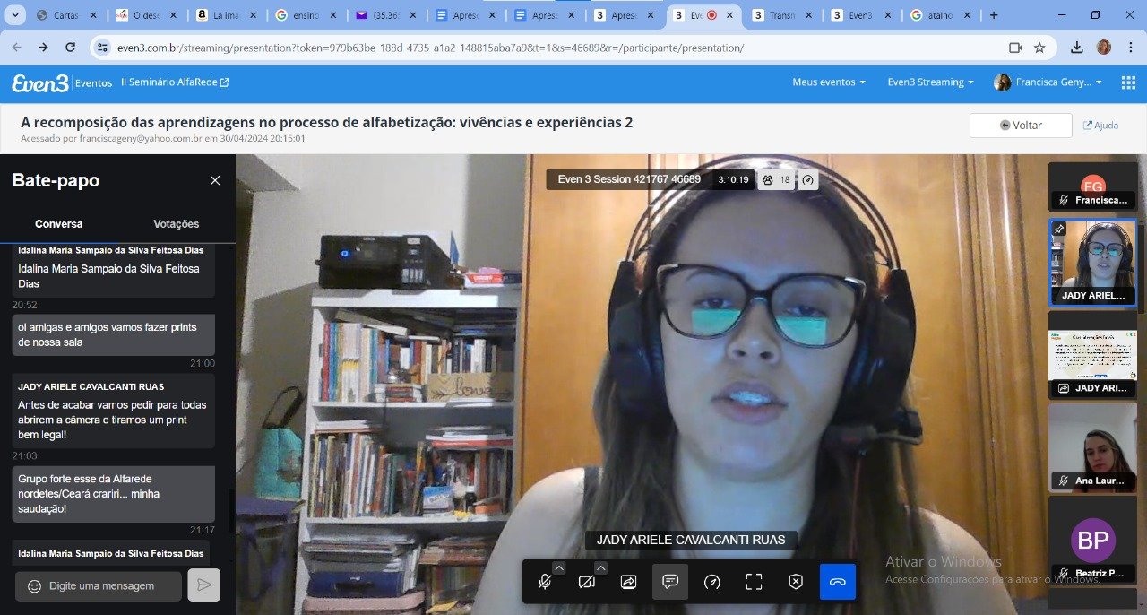This screenshot has width=1147, height=615.
Task: Bookmark this page with star
Action: coord(1039,48)
